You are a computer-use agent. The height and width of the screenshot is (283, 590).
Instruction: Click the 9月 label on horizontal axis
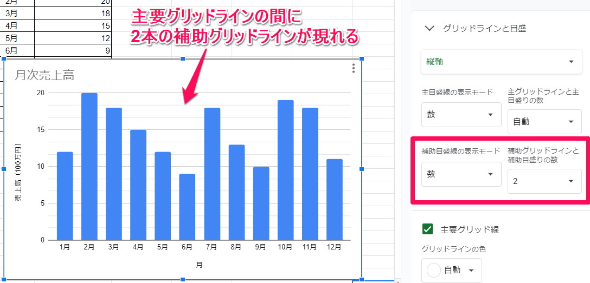261,247
